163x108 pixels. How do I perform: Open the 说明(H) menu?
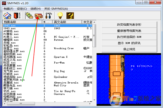[36, 9]
